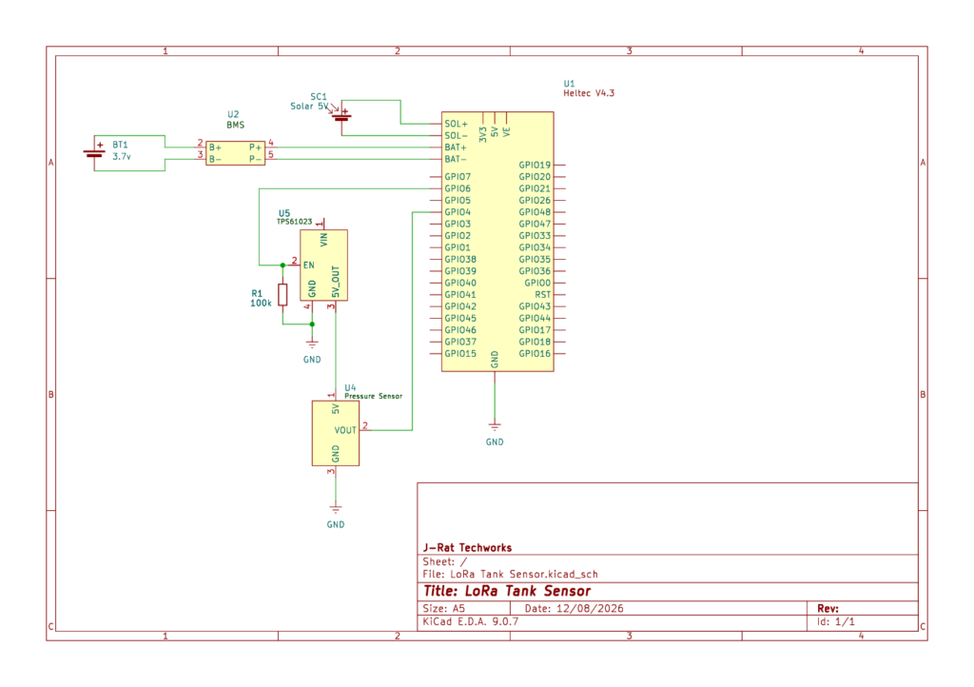Click the 'EN' pin label on U5
Screen dimensions: 974x687
pos(309,265)
